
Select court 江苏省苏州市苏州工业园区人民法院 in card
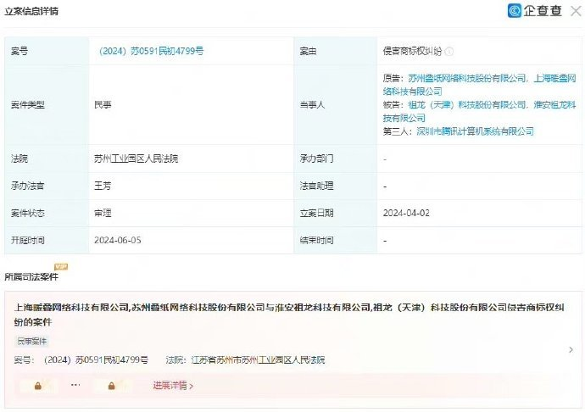259,360
